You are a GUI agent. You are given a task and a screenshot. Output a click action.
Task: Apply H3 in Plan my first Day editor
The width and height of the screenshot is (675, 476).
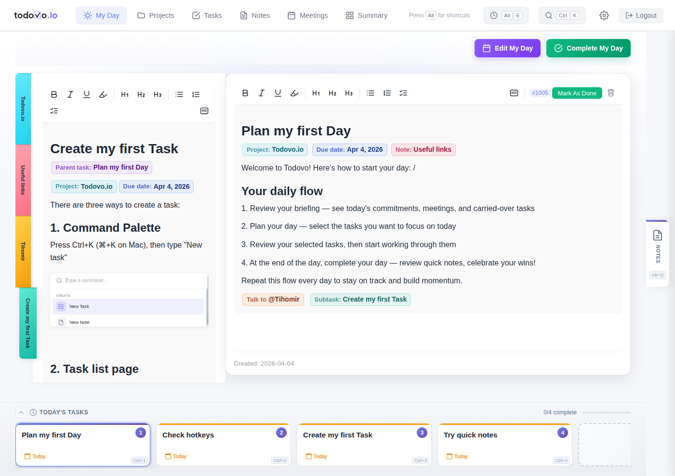coord(349,93)
